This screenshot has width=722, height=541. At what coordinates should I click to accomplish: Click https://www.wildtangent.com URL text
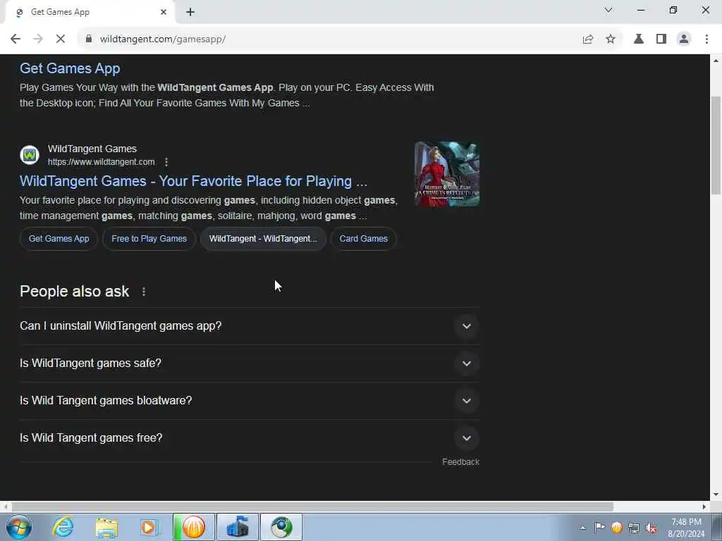click(x=102, y=162)
